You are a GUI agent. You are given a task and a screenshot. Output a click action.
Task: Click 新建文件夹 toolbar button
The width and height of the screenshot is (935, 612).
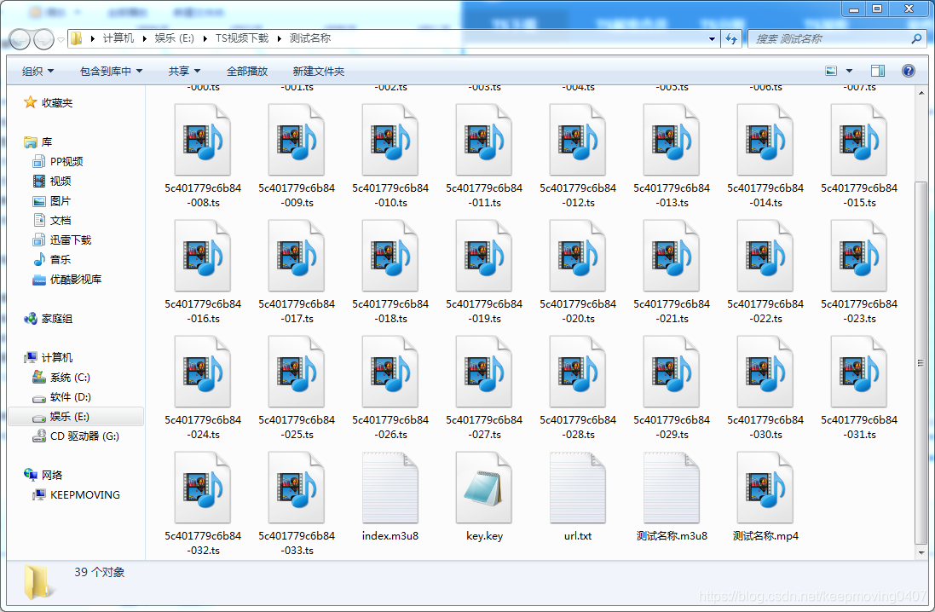[x=319, y=71]
